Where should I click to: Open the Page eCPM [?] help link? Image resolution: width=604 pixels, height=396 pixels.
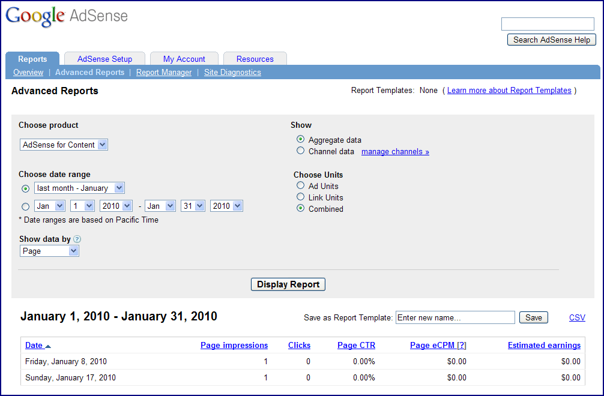pos(462,345)
